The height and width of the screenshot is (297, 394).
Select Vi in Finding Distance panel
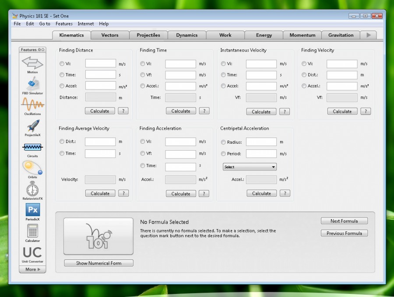point(62,63)
